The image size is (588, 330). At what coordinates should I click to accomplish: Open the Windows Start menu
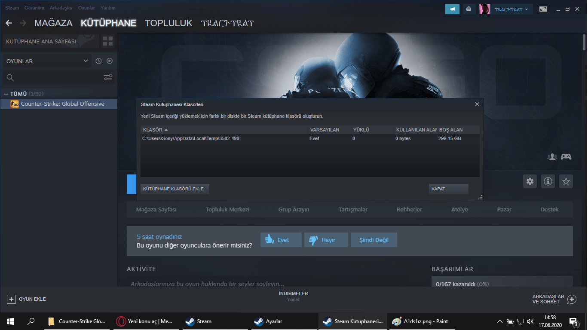(x=10, y=321)
